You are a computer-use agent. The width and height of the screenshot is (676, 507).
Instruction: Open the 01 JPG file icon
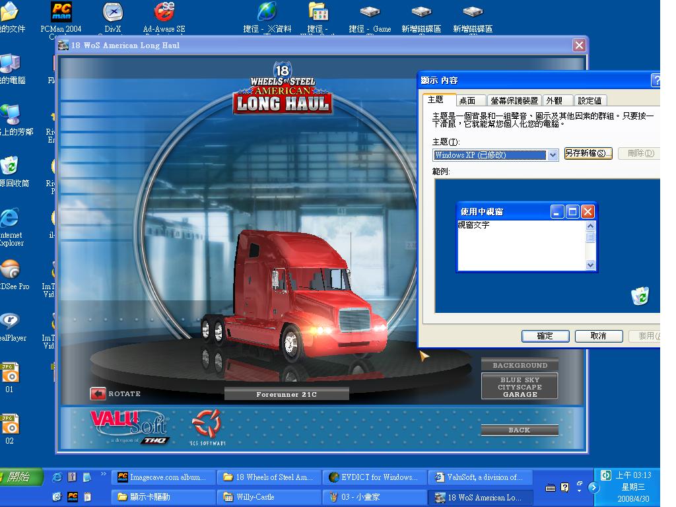[x=9, y=373]
